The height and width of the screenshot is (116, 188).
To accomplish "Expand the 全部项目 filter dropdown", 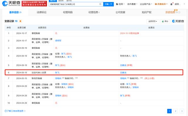I will (153, 21).
